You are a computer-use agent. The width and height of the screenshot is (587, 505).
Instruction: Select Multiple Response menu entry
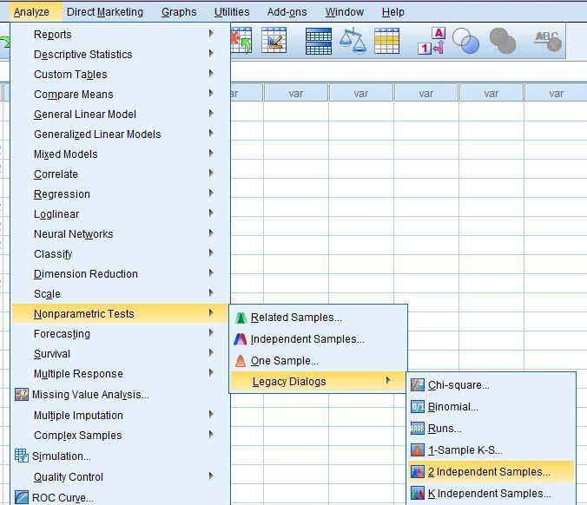(x=121, y=373)
